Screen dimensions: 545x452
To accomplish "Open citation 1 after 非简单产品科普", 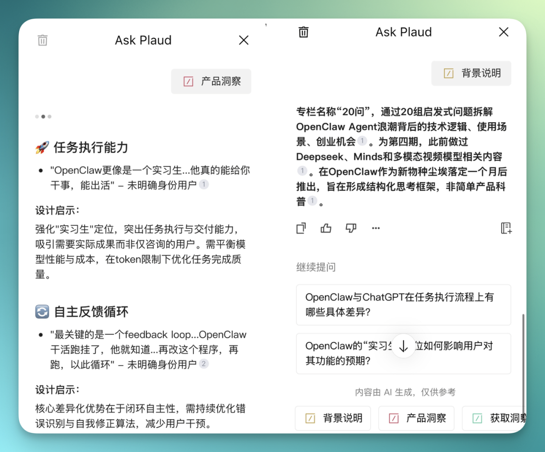I will (x=312, y=201).
